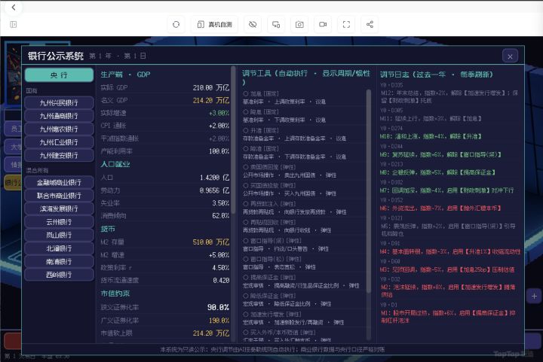Click the 提高保证金 radio circle
The height and width of the screenshot is (362, 543).
tap(246, 278)
